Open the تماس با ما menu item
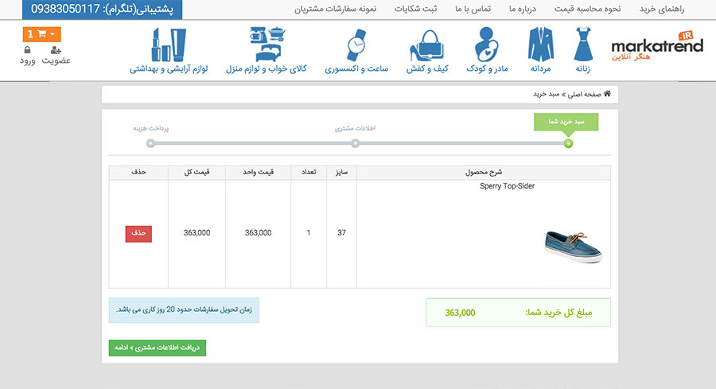The height and width of the screenshot is (389, 716). [x=473, y=10]
